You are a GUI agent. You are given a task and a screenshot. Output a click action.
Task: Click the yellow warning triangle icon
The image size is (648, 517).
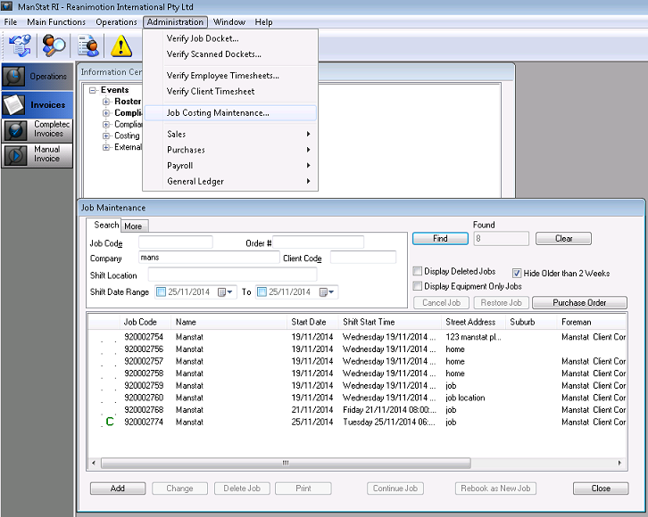(x=121, y=45)
